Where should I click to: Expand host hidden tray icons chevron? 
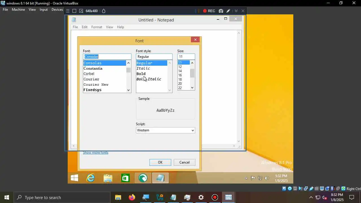coord(311,197)
